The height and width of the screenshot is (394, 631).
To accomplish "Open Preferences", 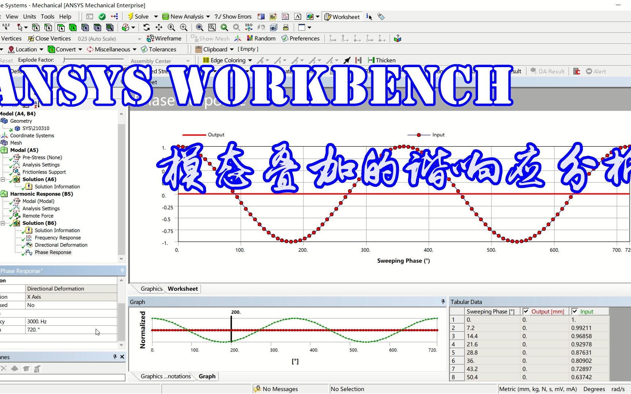I will point(301,38).
